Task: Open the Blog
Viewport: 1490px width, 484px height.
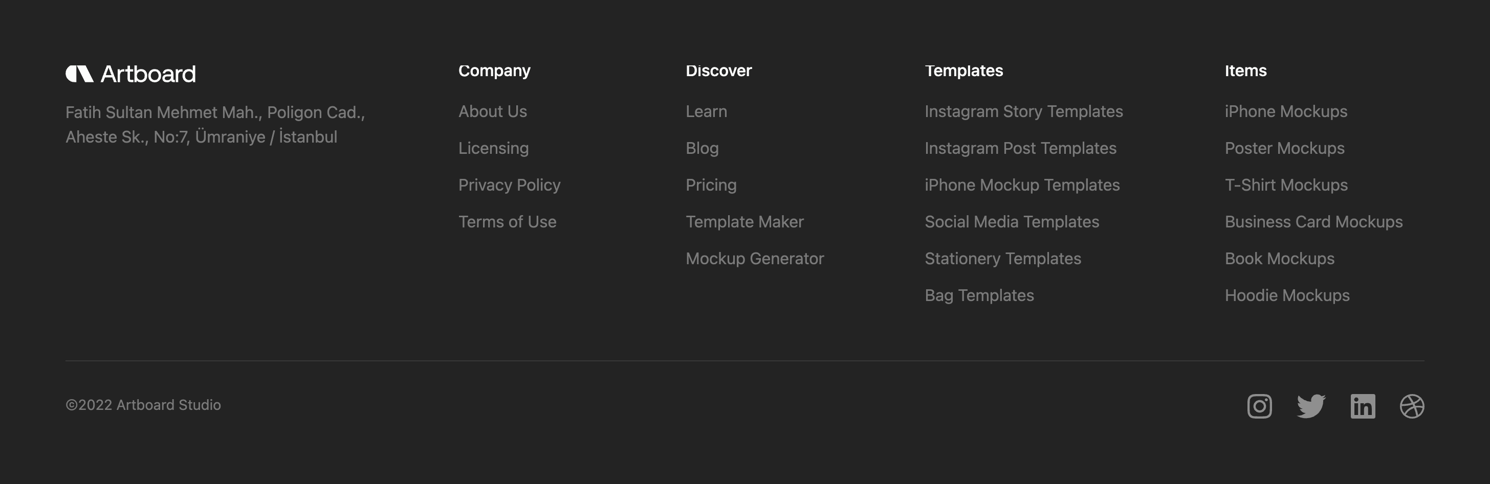Action: pos(702,148)
